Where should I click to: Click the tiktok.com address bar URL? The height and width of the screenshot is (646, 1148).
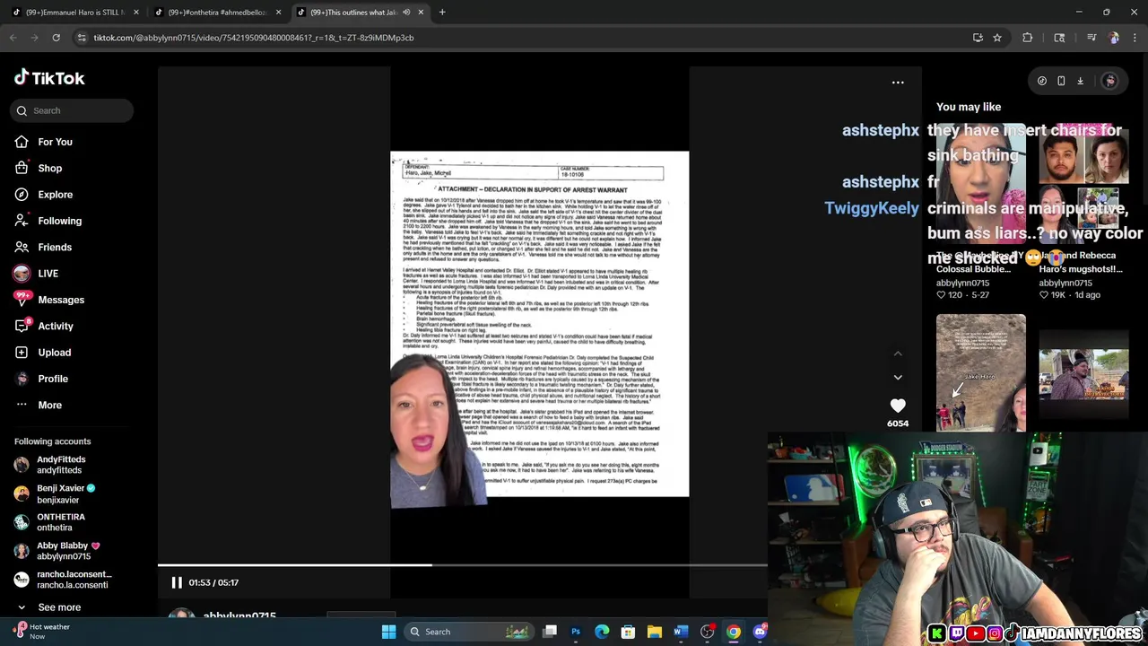coord(254,38)
